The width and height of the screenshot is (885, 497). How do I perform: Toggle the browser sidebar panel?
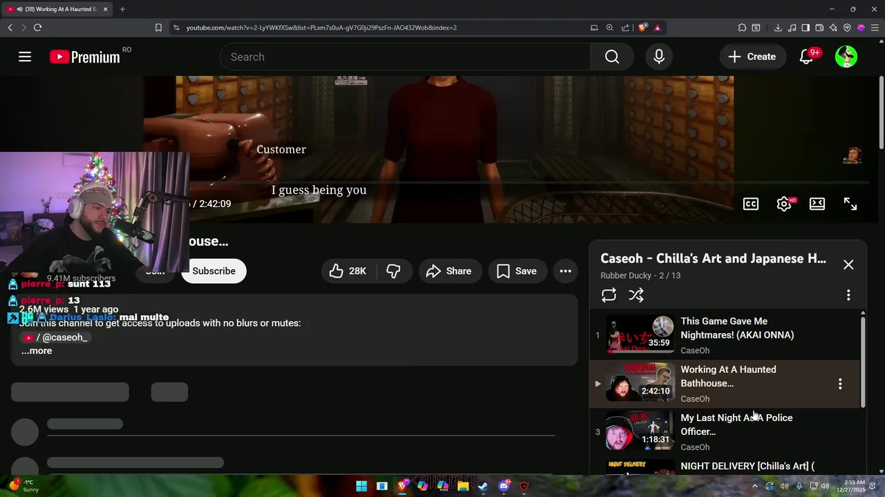(x=805, y=28)
